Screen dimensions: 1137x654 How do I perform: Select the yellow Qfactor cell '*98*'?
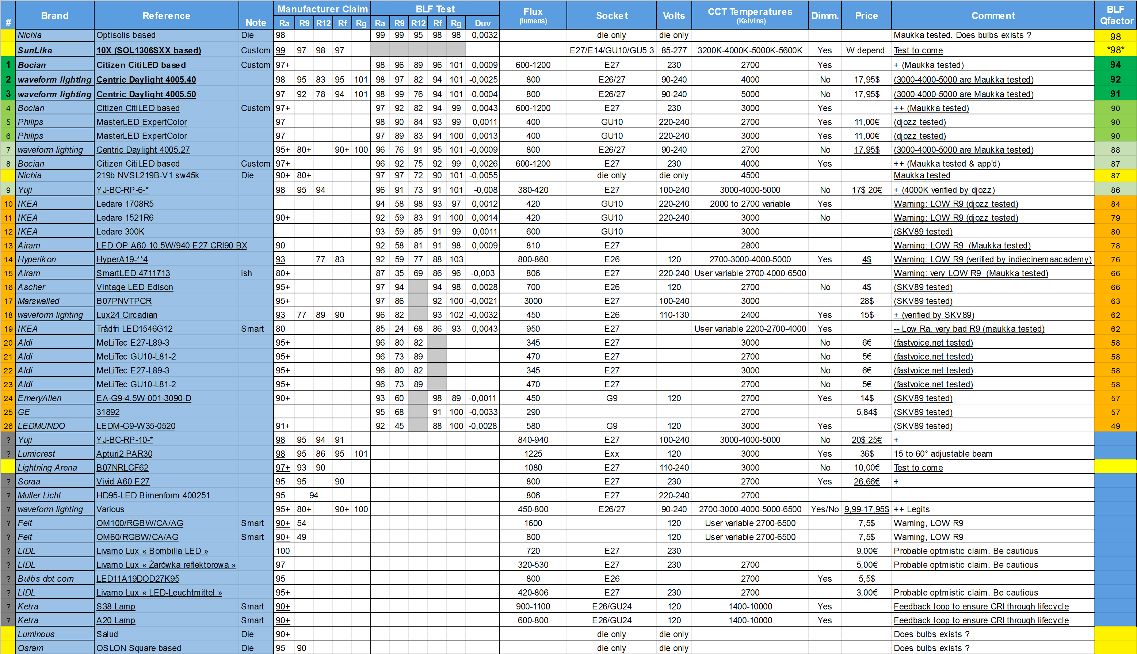point(1116,50)
